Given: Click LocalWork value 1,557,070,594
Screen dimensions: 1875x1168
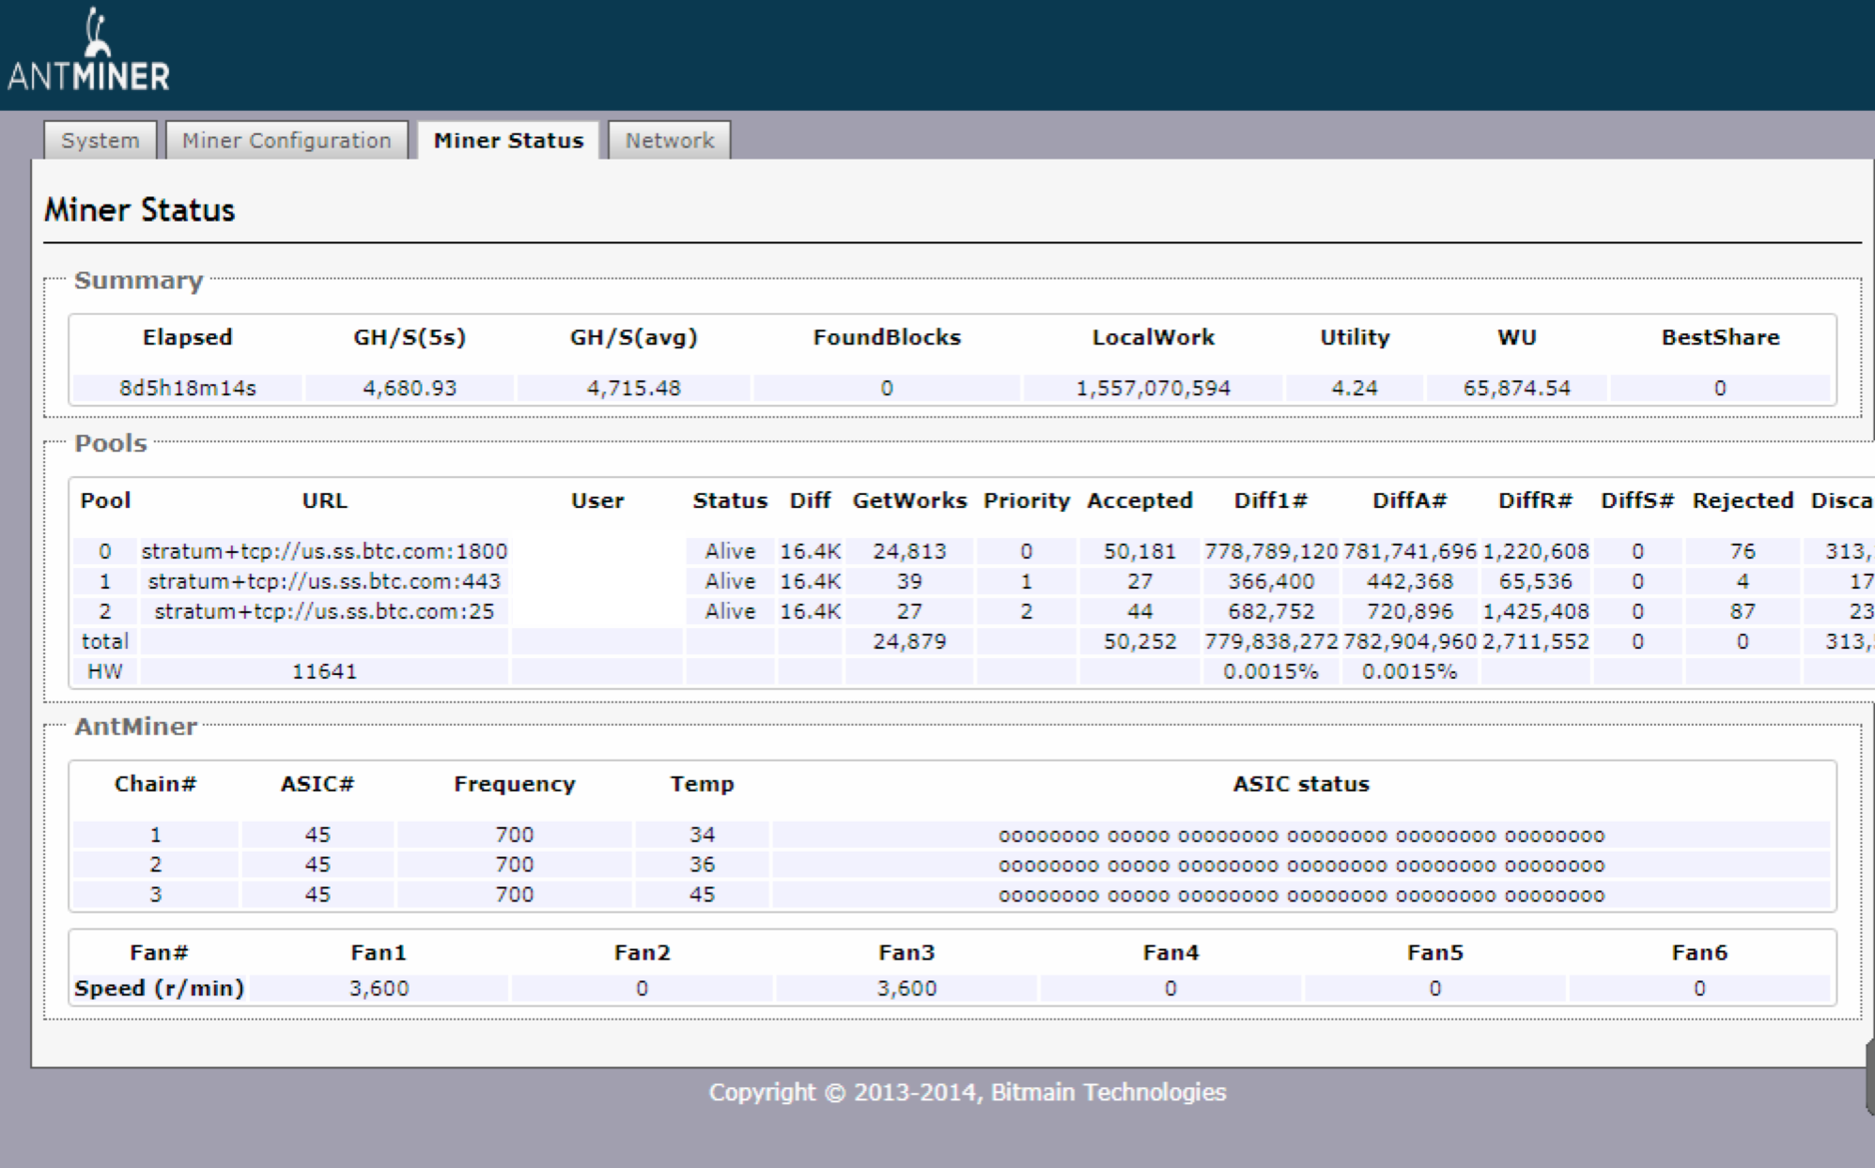Looking at the screenshot, I should coord(1153,388).
